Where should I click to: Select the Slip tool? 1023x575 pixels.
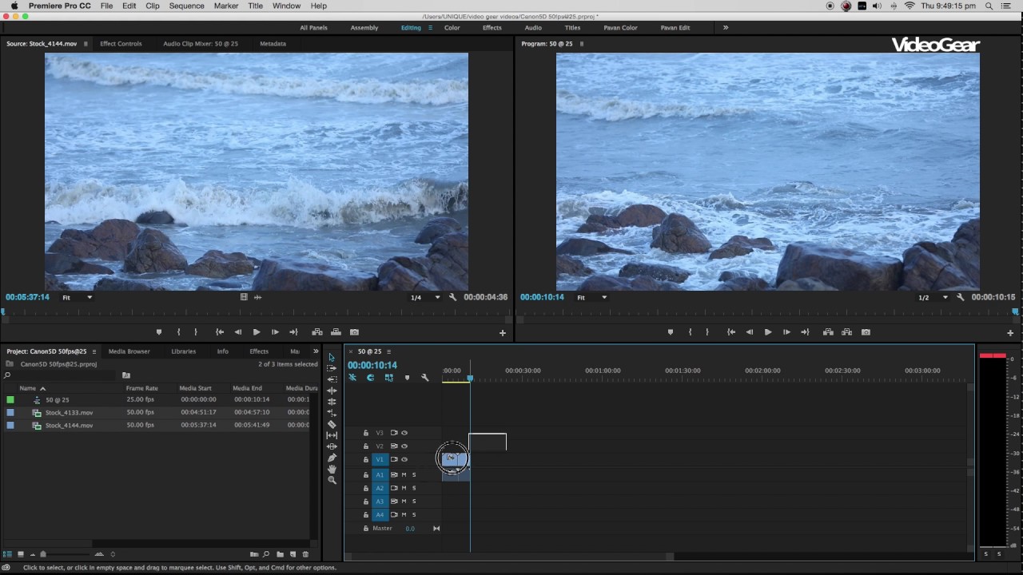click(x=332, y=435)
